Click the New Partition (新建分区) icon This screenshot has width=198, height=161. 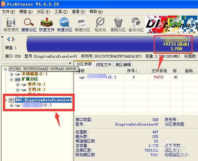tap(82, 24)
